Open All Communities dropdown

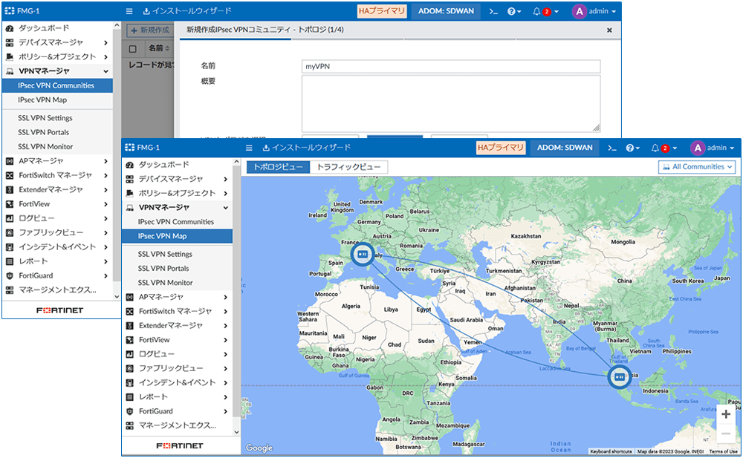click(x=698, y=167)
